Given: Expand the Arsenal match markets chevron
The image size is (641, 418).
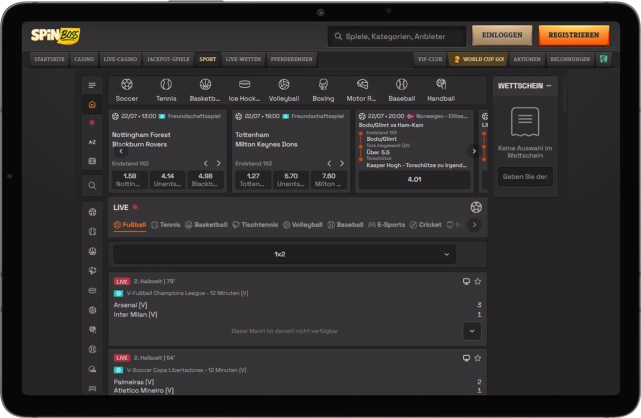Looking at the screenshot, I should (x=472, y=331).
